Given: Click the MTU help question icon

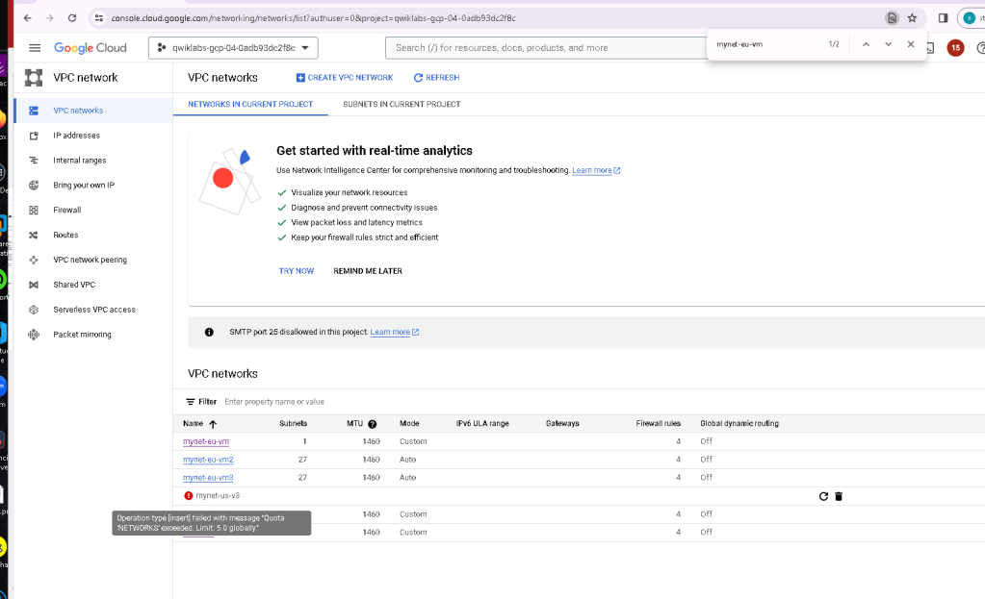Looking at the screenshot, I should coord(372,424).
